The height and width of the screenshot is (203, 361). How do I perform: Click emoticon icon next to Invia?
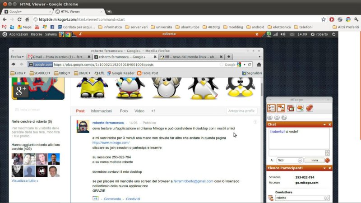[x=328, y=160]
